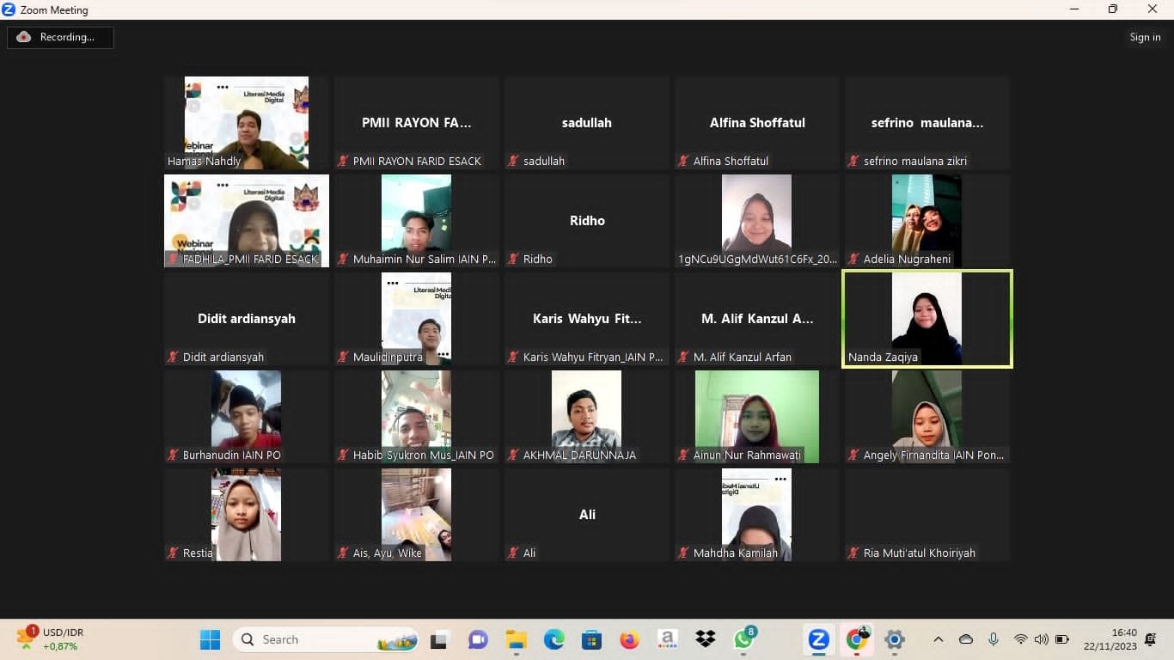Open more options on FADHILA_PMII tile
Screen dimensions: 1174x660
[x=223, y=185]
